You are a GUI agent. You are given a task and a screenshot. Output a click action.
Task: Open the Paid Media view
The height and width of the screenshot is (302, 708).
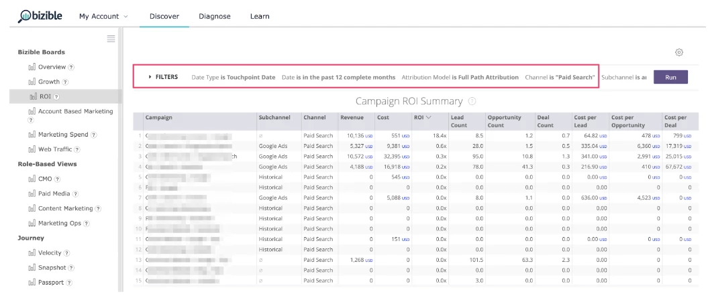click(54, 194)
